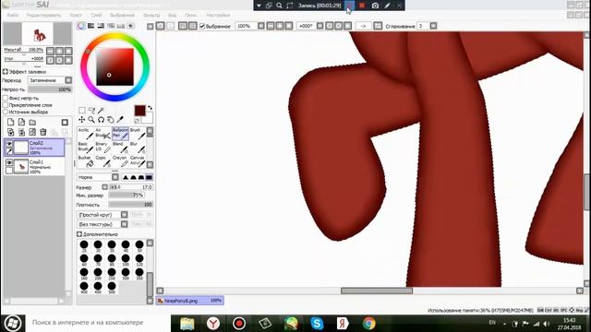Select the Acrylic brush preset

coord(86,133)
